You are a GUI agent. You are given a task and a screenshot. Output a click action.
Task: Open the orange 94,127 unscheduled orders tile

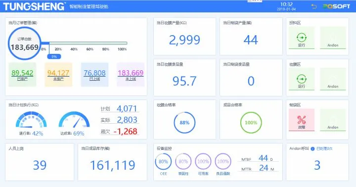(x=58, y=75)
